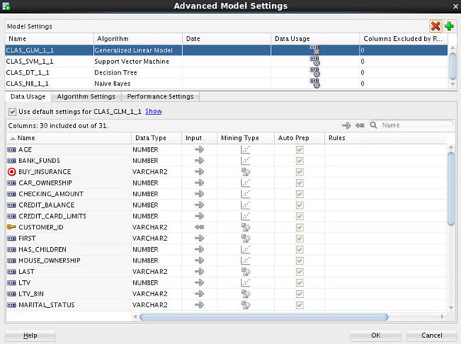Click the red target icon beside BUY_INSURANCE

tap(12, 172)
